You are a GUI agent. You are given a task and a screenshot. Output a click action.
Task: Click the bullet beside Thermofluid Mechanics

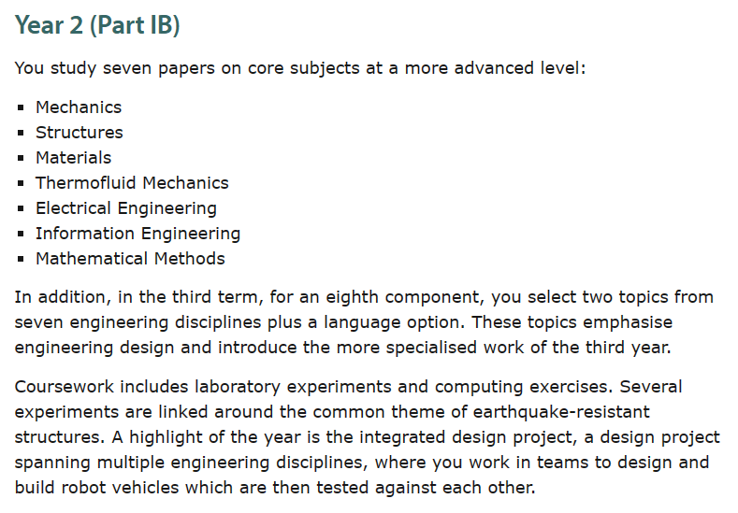[x=21, y=183]
